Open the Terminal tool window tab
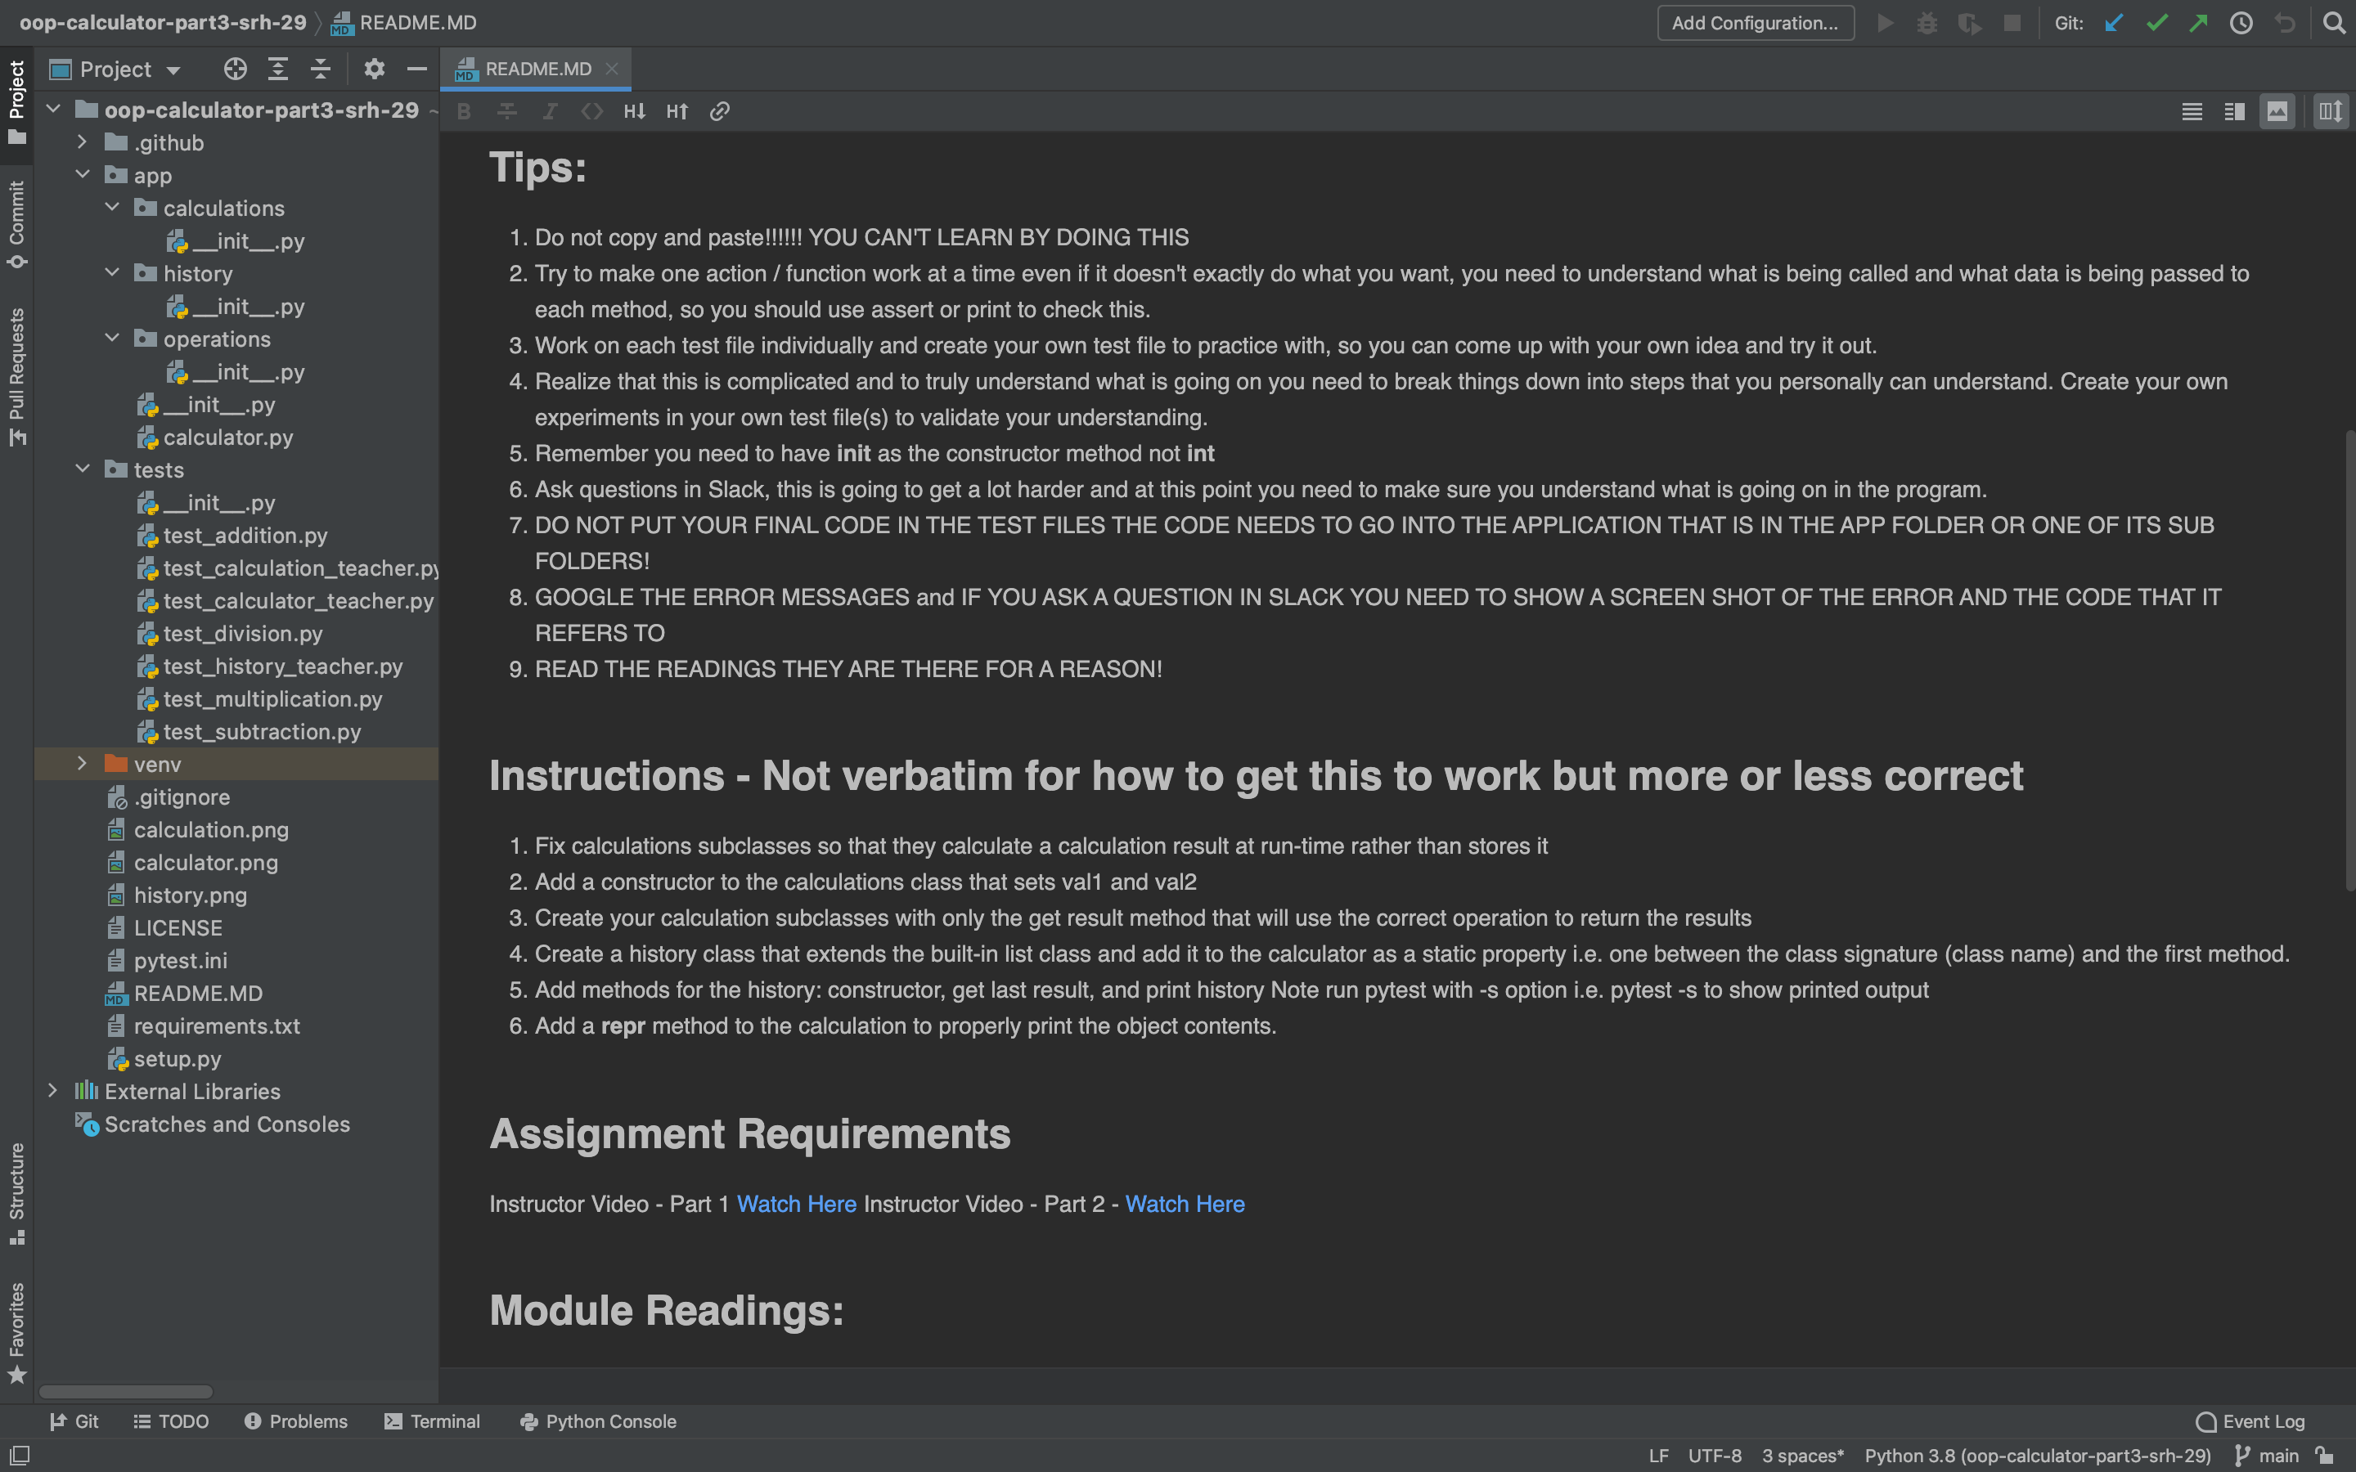This screenshot has width=2356, height=1472. pos(432,1421)
